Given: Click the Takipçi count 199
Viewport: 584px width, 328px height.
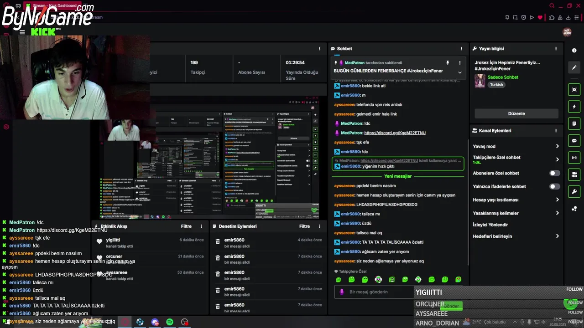Looking at the screenshot, I should click(194, 62).
